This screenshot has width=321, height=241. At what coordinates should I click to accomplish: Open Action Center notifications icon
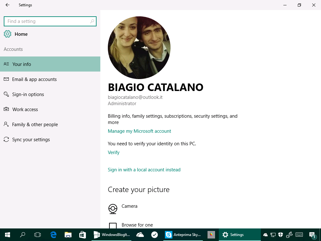(x=313, y=235)
